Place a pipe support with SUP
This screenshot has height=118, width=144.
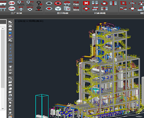tap(21, 9)
